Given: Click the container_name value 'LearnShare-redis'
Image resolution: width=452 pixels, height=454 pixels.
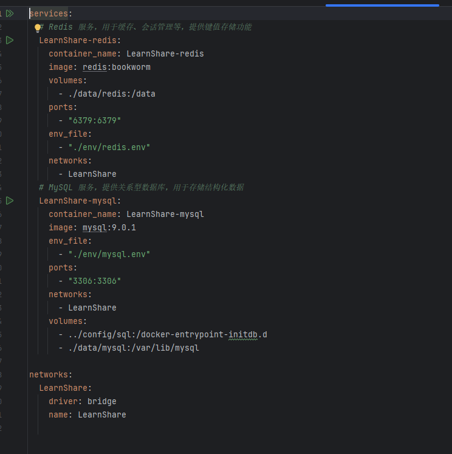Looking at the screenshot, I should click(165, 54).
